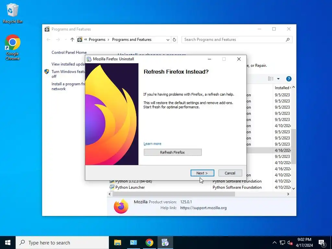
Task: Select the Python Launcher icon in list
Action: point(112,187)
